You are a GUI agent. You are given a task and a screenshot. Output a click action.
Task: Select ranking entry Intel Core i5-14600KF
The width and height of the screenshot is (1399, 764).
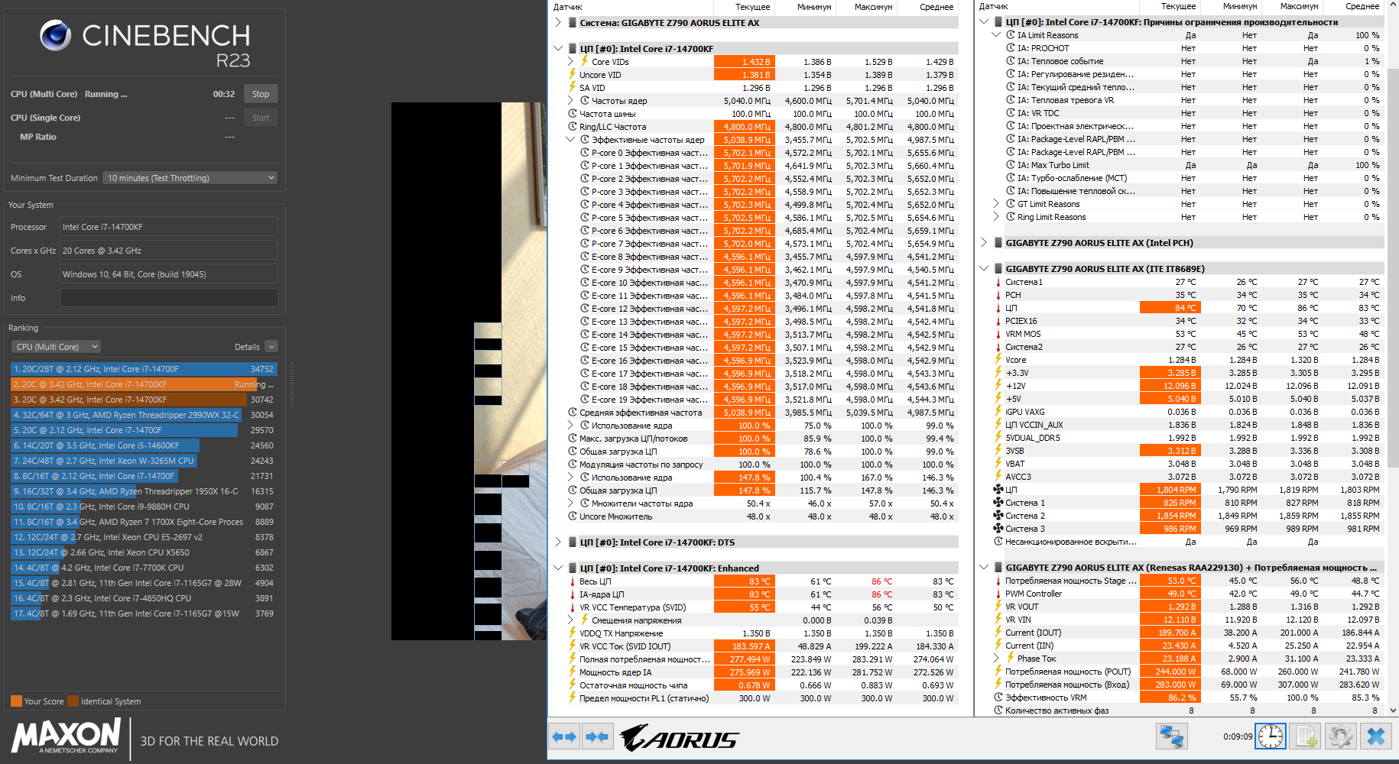(x=144, y=445)
